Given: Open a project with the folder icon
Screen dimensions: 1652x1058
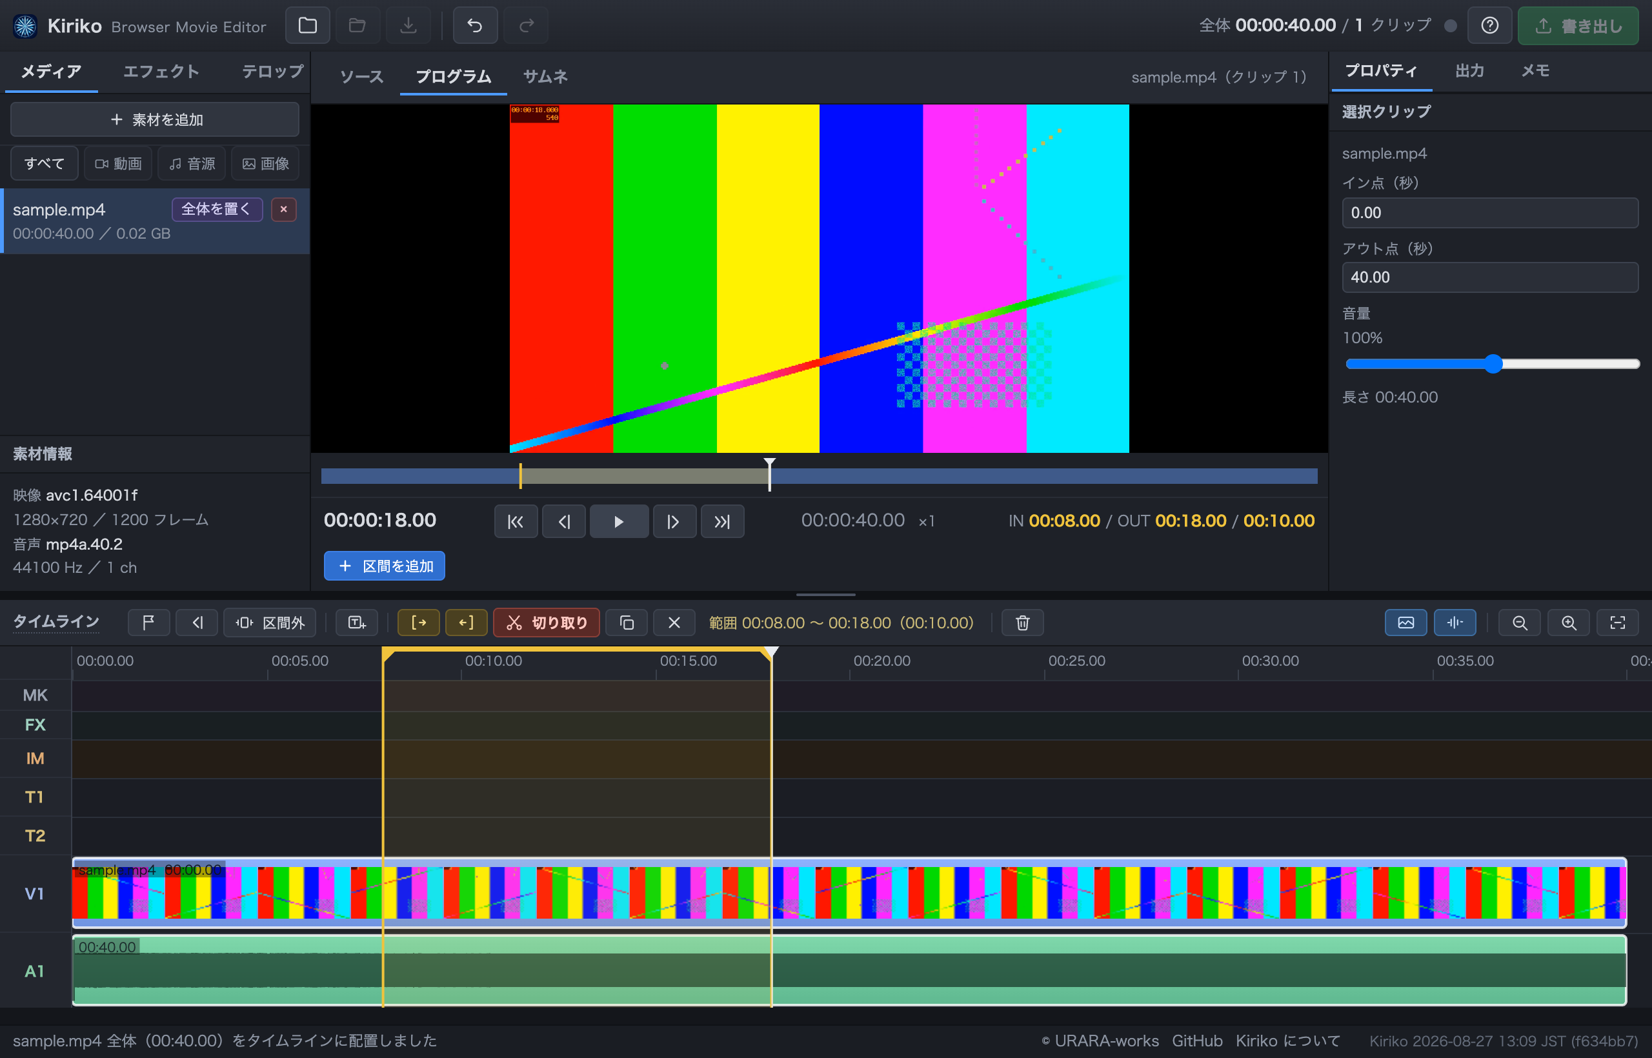Looking at the screenshot, I should 307,25.
